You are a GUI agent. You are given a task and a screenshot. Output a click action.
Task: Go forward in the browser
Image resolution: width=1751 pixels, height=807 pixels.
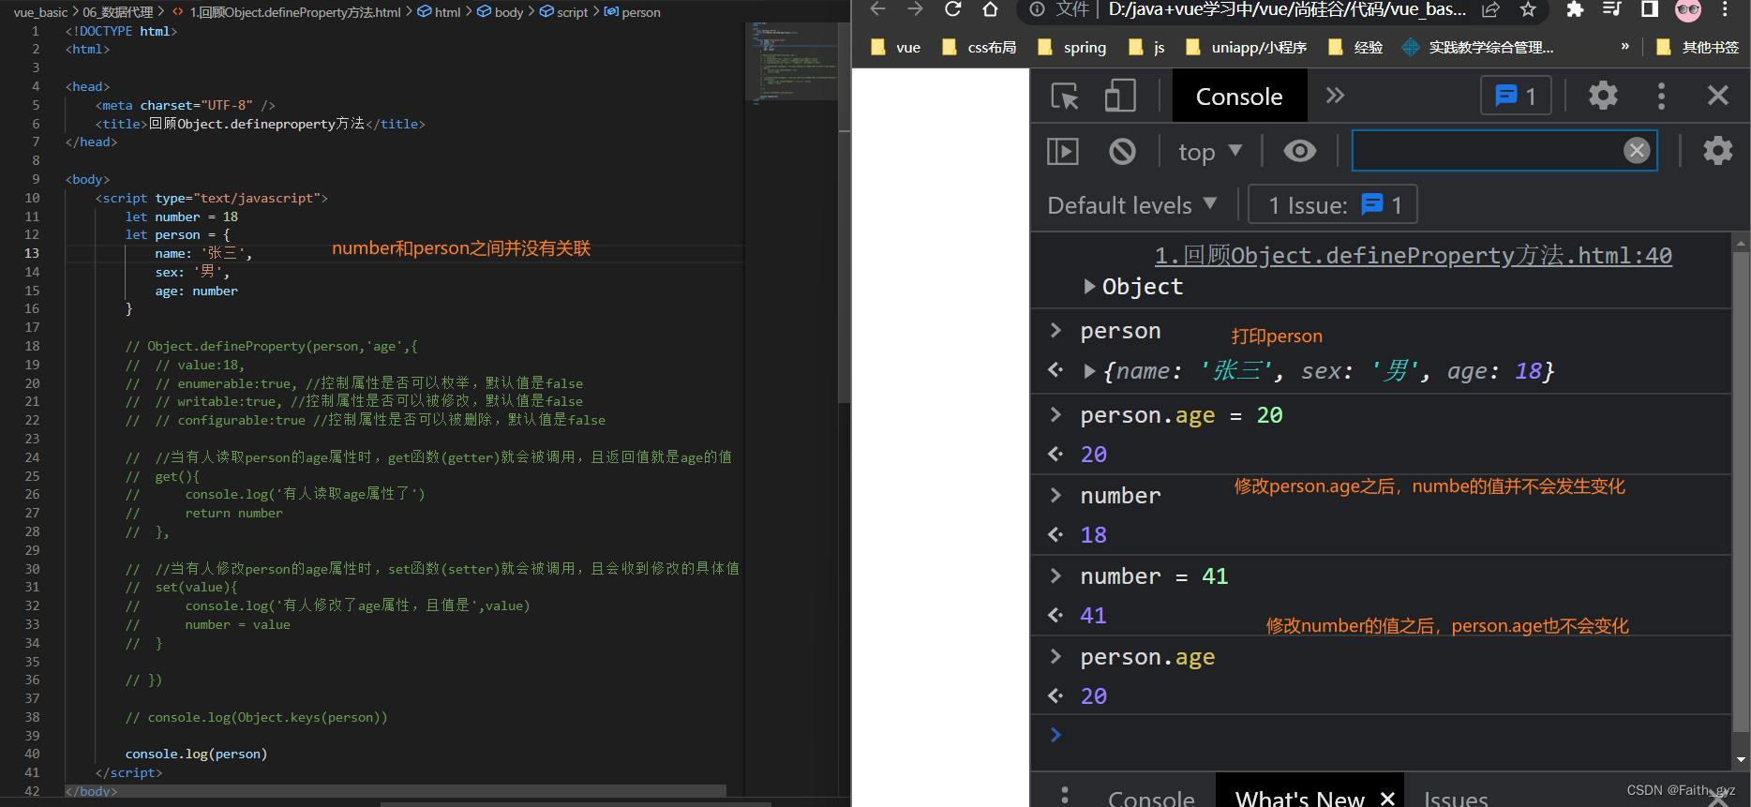click(x=916, y=9)
